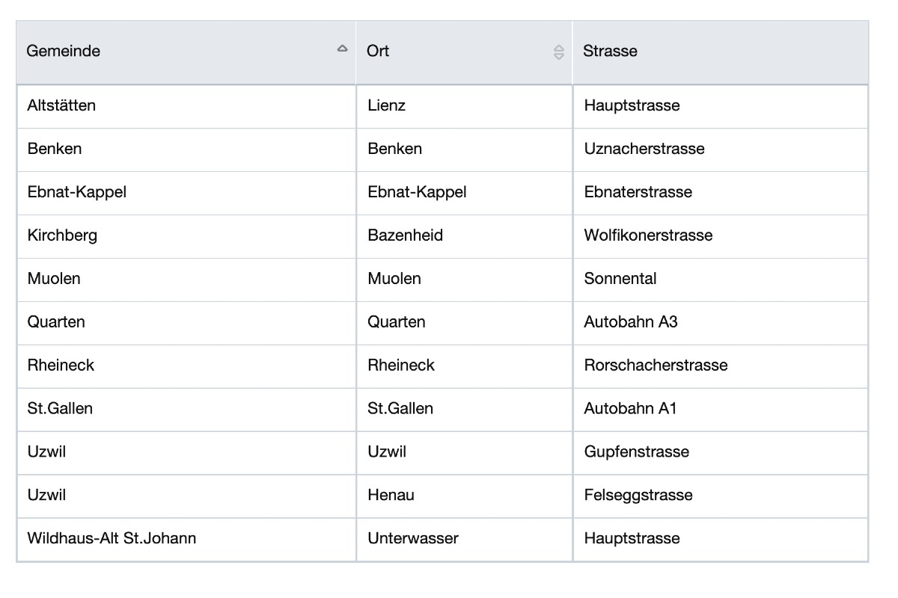898x598 pixels.
Task: Select the Bazenheid cell
Action: point(405,235)
